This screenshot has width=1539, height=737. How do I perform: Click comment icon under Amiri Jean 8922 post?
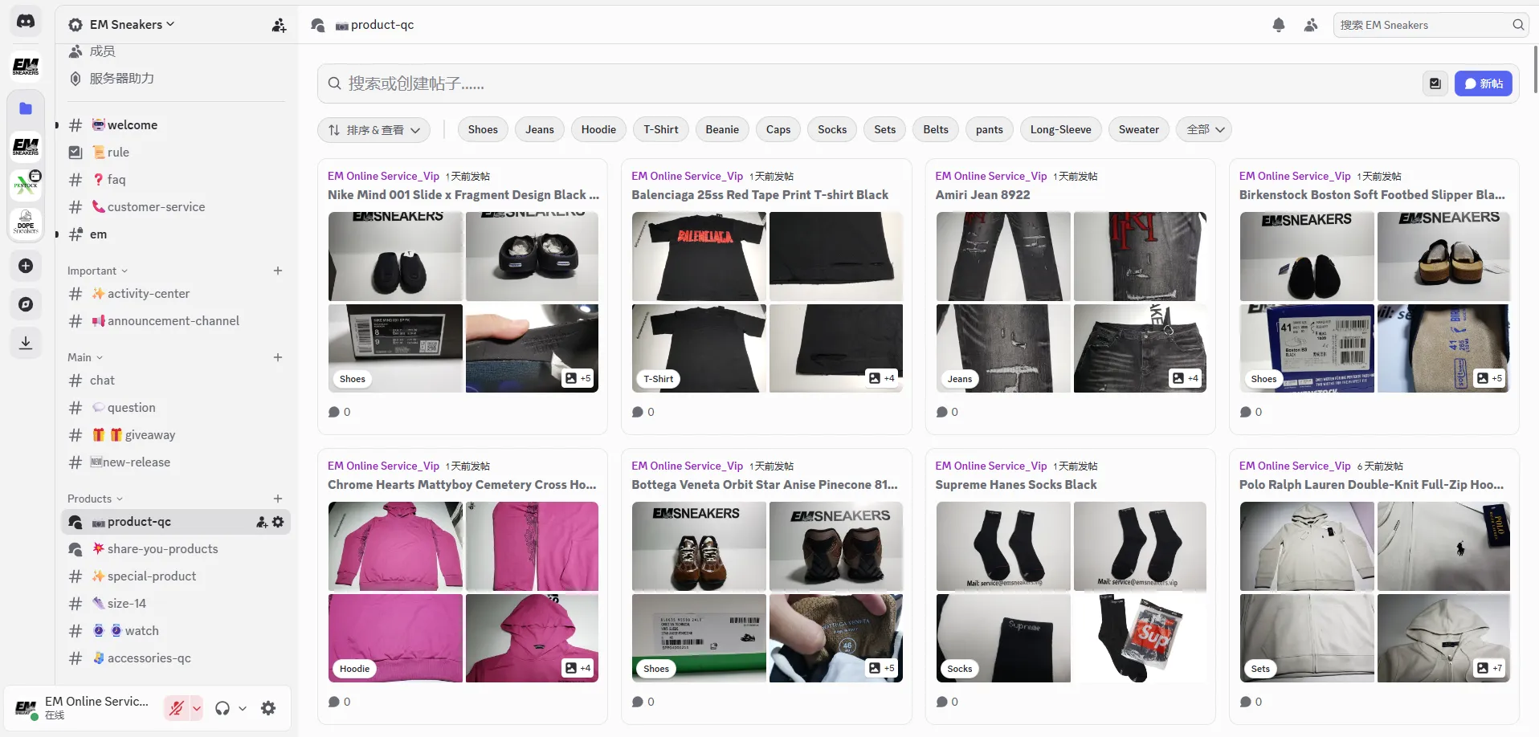[x=942, y=412]
